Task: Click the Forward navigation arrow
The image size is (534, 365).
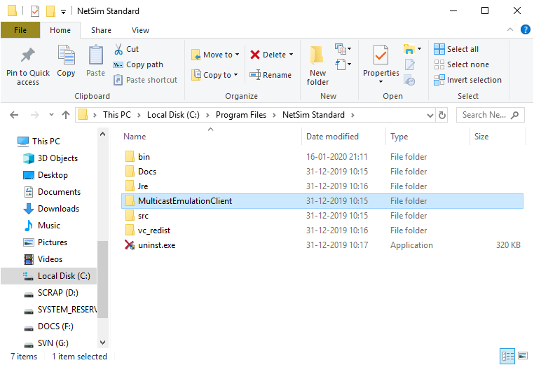Action: [x=35, y=115]
